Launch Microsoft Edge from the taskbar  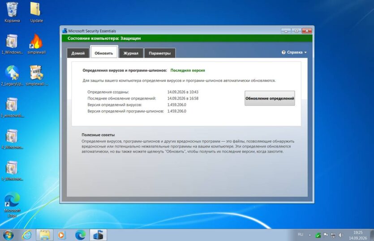80,235
